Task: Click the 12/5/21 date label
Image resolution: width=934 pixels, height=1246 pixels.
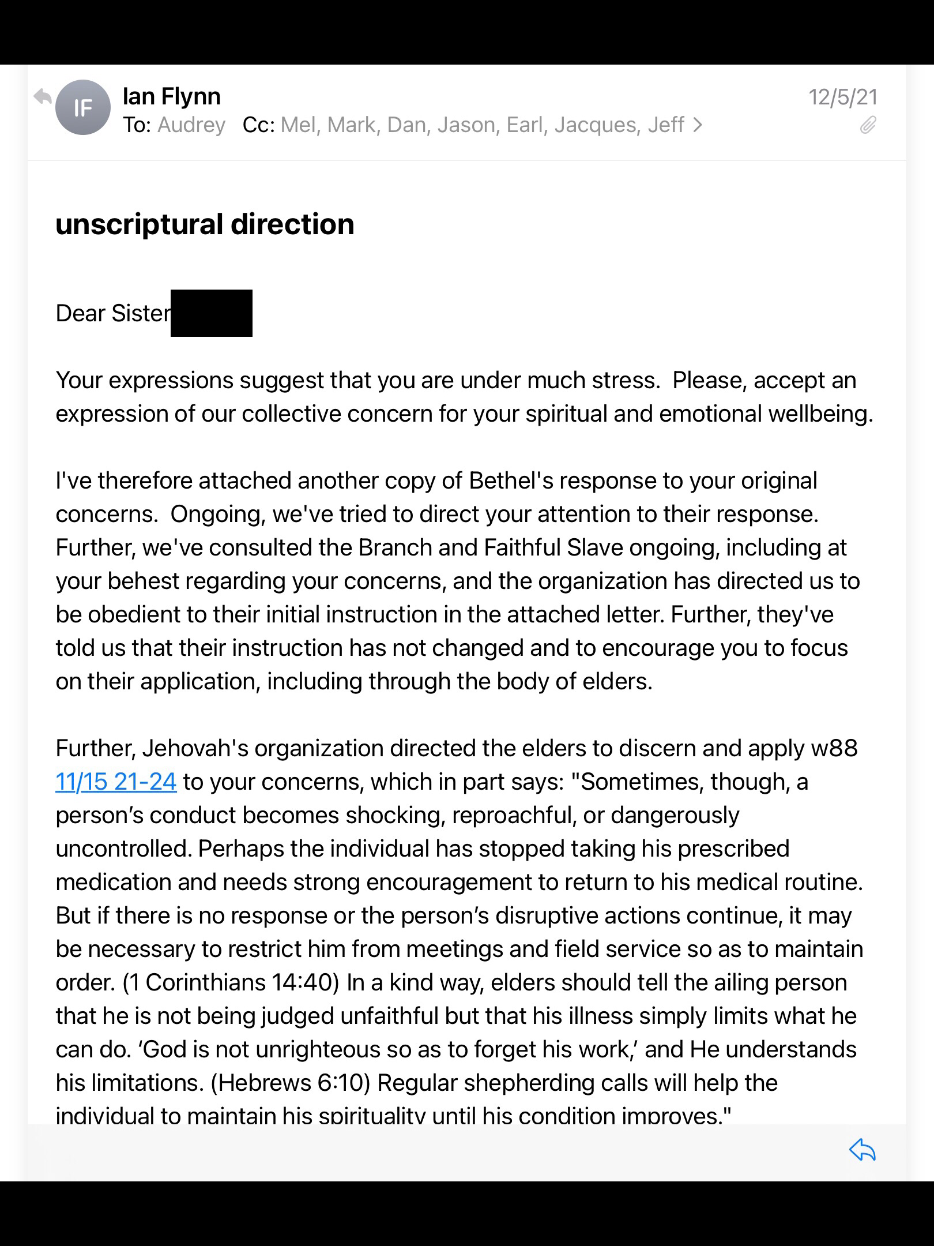Action: (843, 97)
